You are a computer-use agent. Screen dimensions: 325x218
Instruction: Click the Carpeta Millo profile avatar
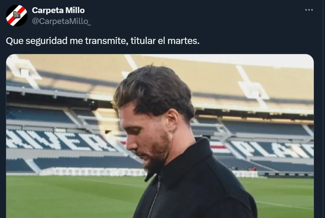coord(17,16)
